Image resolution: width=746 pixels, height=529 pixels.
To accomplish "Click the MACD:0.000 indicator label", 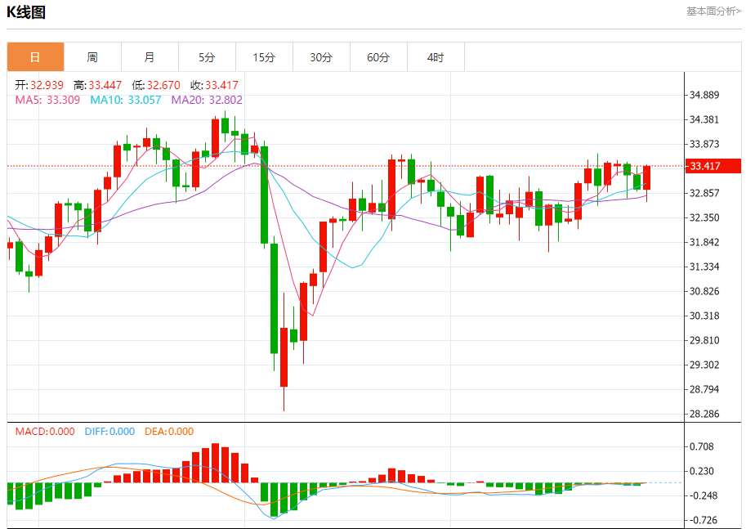I will (45, 432).
